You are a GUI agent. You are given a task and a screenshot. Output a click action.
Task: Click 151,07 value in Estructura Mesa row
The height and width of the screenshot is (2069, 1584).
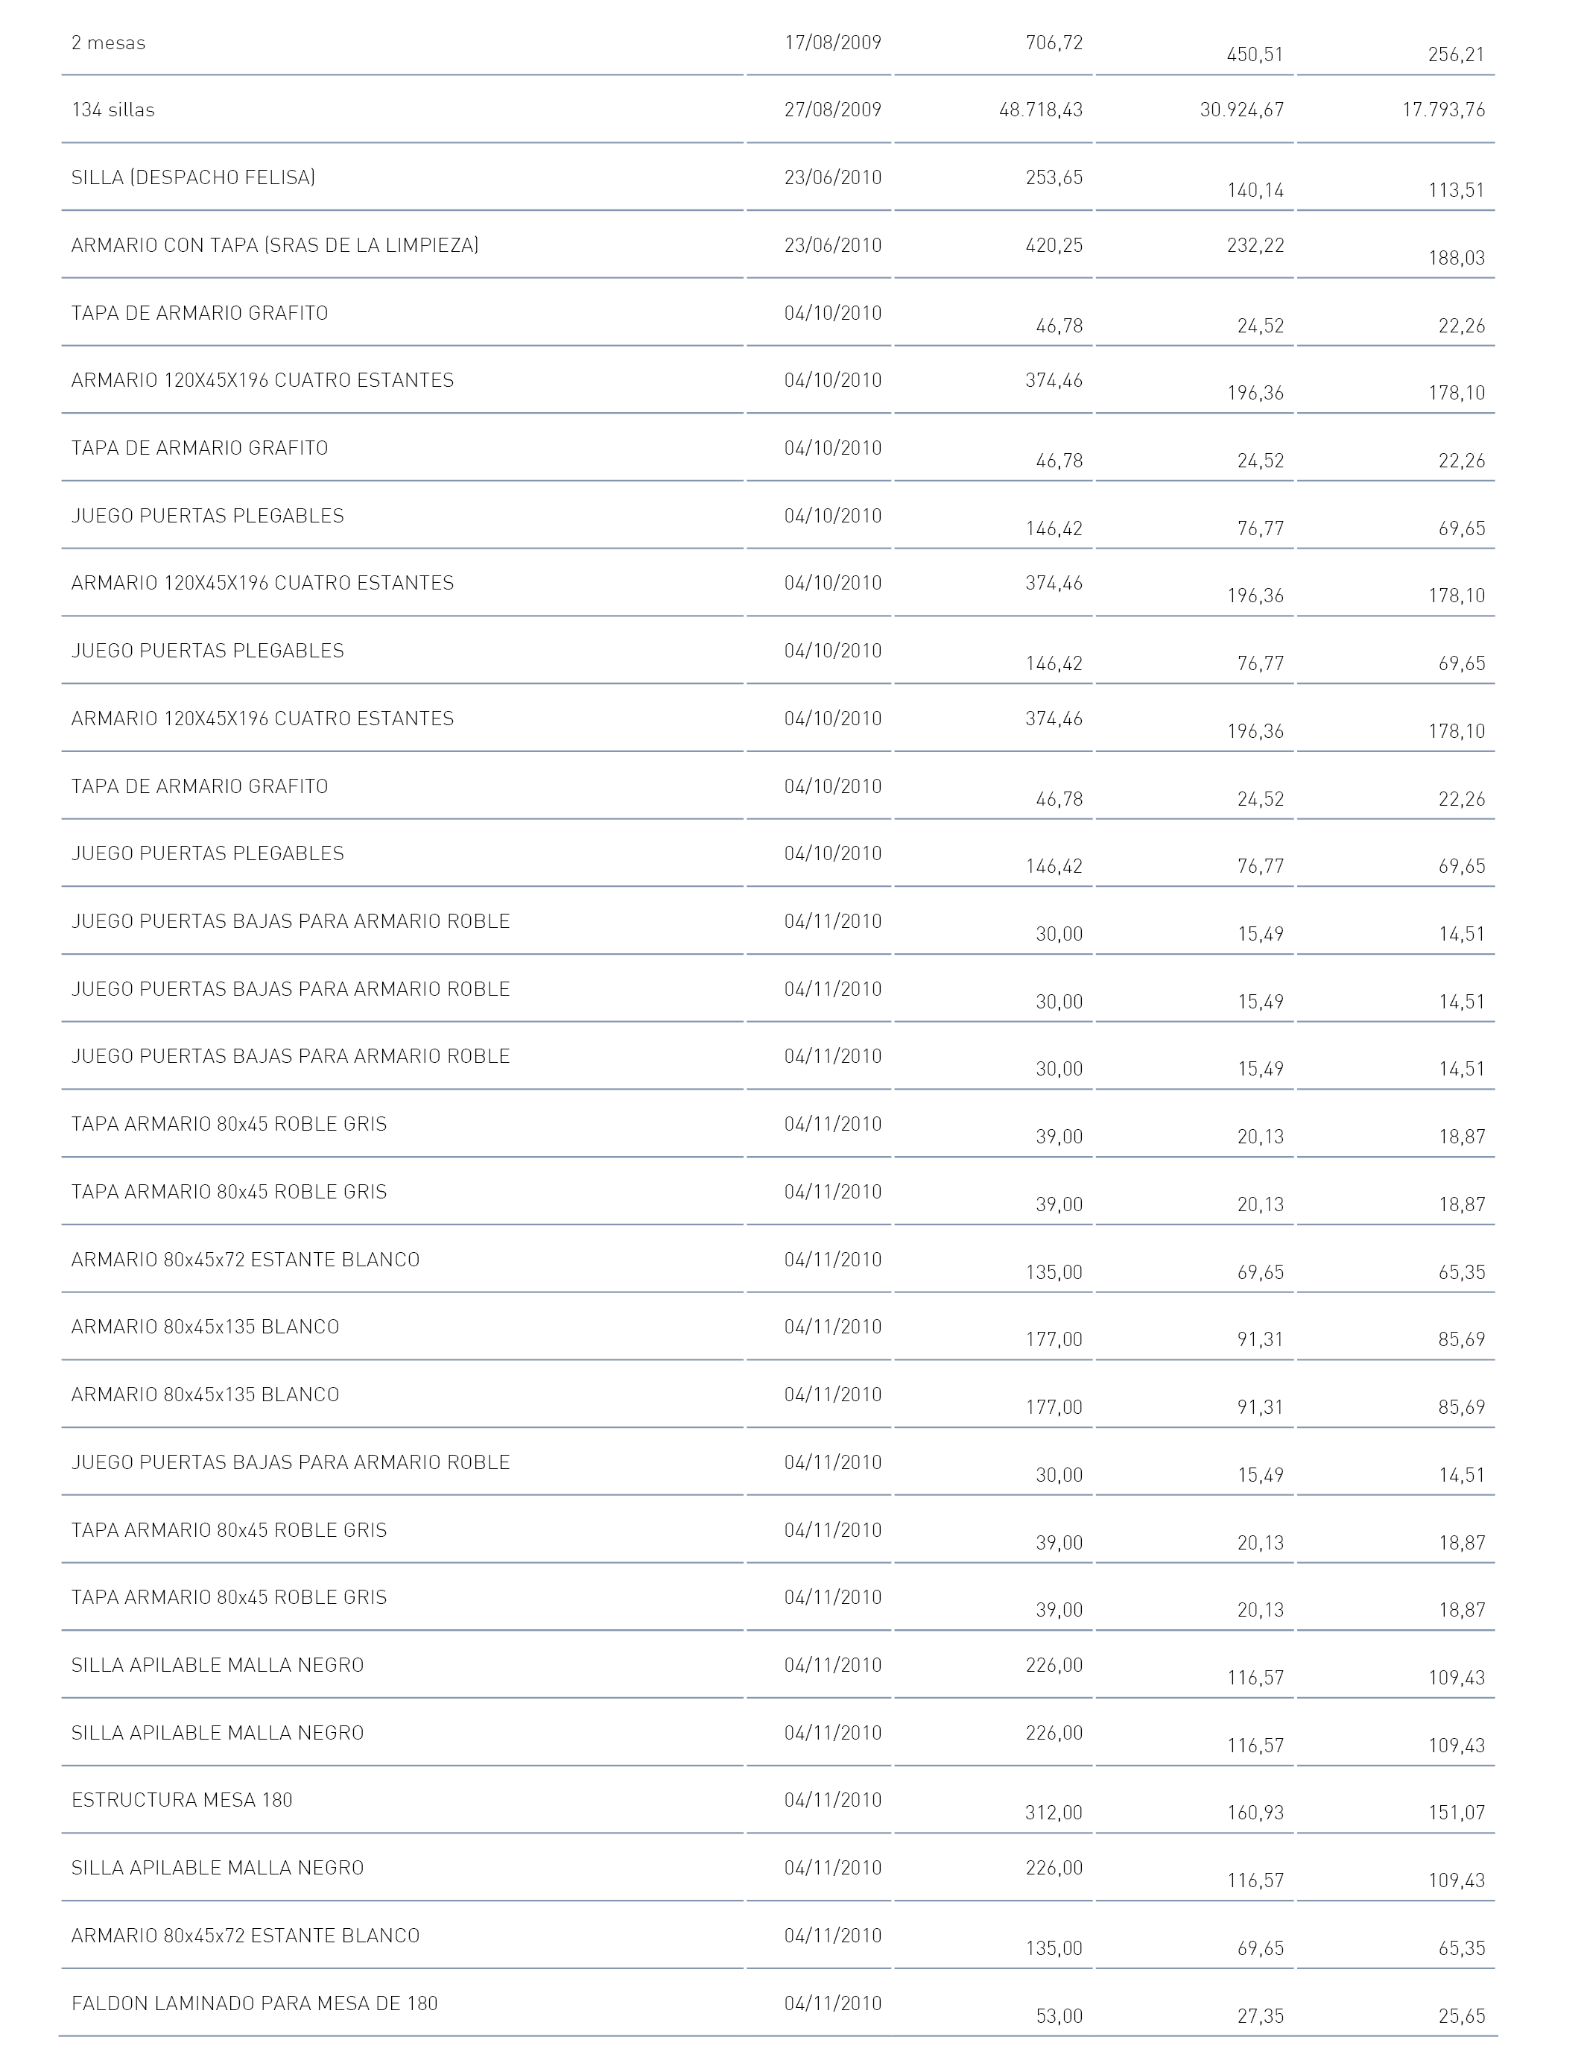point(1457,1813)
